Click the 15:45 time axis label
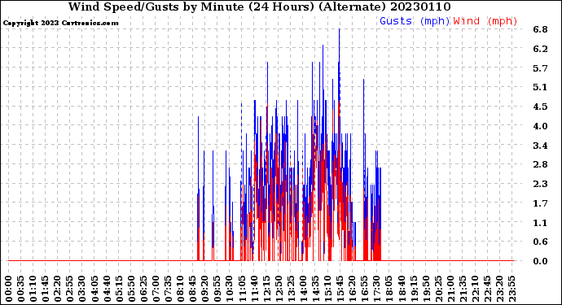562x305 pixels. coord(340,289)
